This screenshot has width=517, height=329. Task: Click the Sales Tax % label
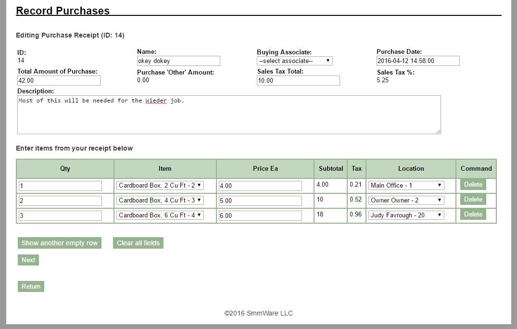pyautogui.click(x=396, y=72)
